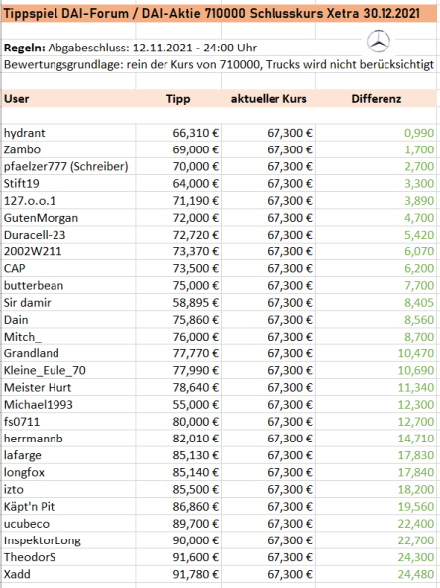Select the aktueller Kurs header cell
This screenshot has width=440, height=588.
[269, 99]
